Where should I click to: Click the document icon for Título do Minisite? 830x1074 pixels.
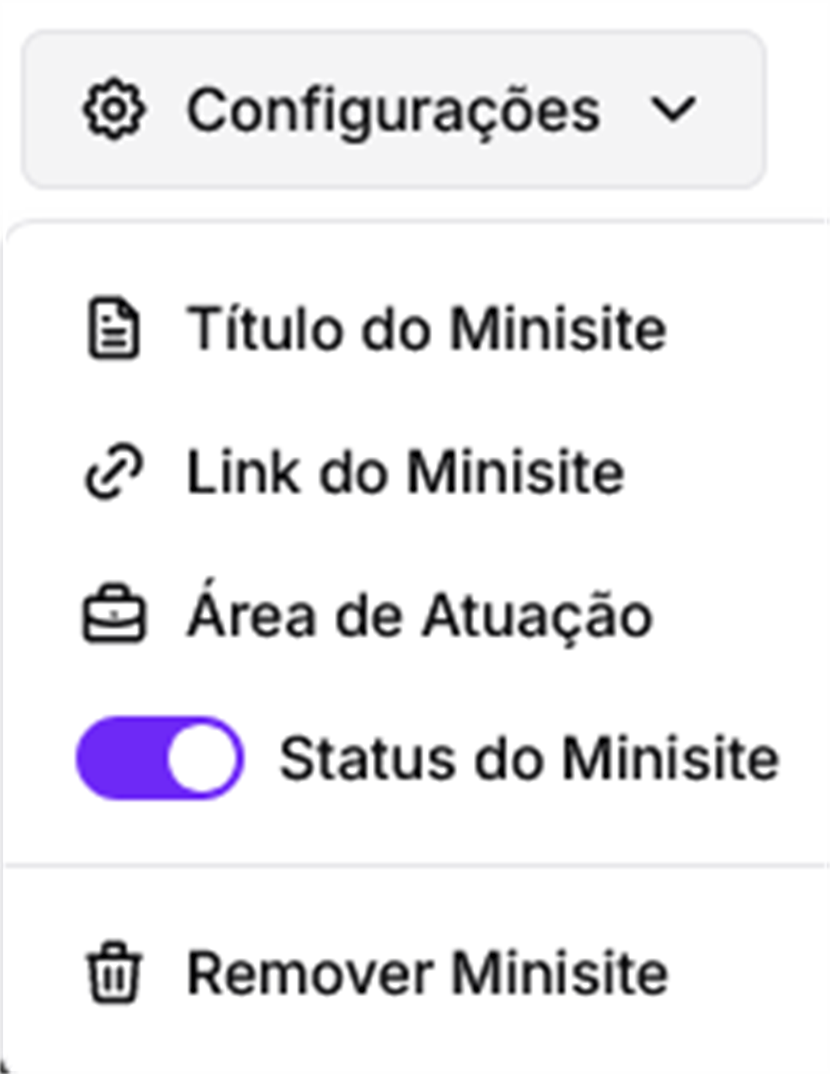[x=114, y=328]
